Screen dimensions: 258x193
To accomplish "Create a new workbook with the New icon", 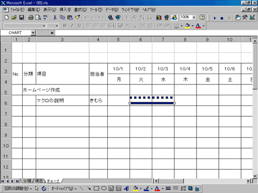I will click(6, 17).
